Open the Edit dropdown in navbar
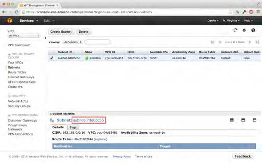Viewport: 262px width, 163px height. [49, 20]
